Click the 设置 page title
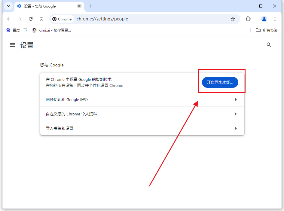 click(27, 45)
